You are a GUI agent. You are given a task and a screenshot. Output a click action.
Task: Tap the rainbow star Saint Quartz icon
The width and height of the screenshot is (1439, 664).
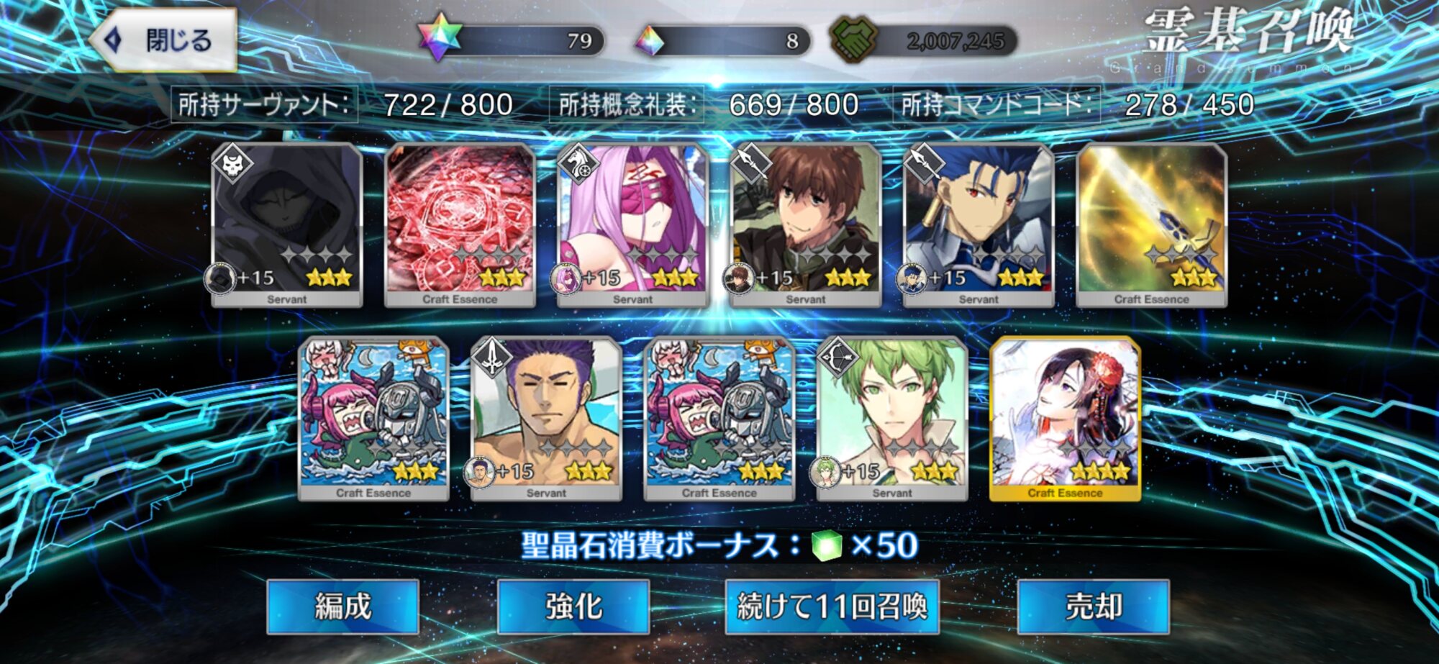pyautogui.click(x=439, y=37)
